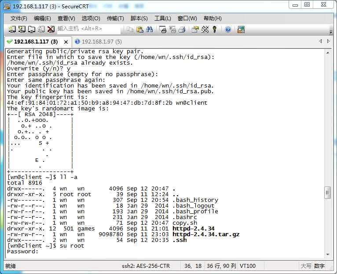
Task: Click the .bash_history filename
Action: click(195, 200)
